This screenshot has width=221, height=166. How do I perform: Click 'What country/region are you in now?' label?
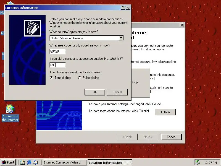[74, 32]
